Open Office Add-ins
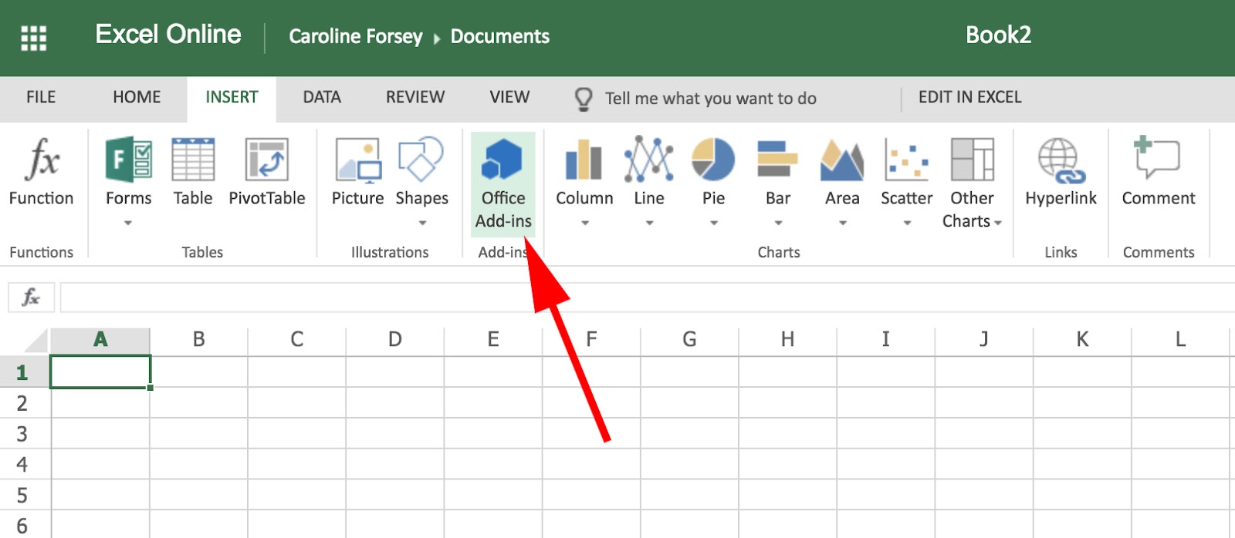1235x538 pixels. [x=503, y=183]
